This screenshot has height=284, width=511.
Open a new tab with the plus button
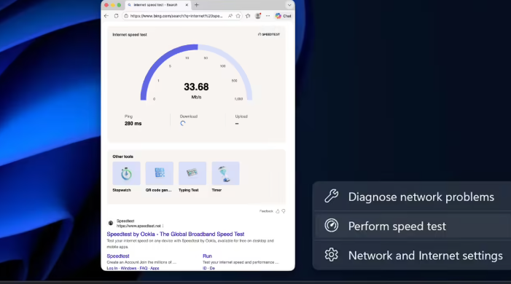(x=197, y=5)
